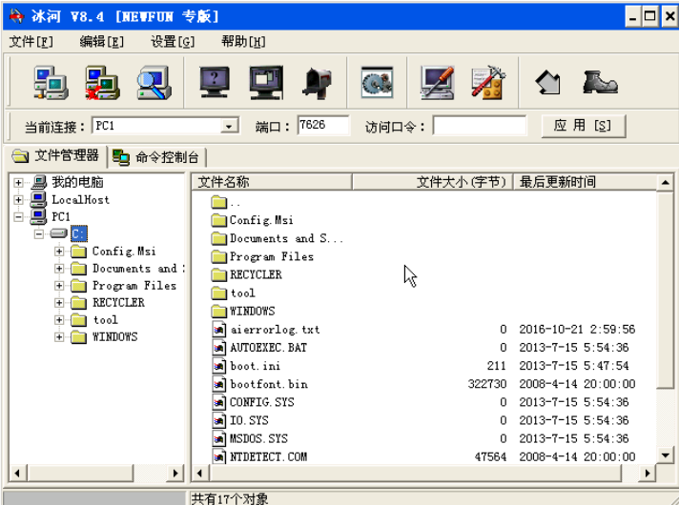
Task: Click the 应用[S] button
Action: 583,126
